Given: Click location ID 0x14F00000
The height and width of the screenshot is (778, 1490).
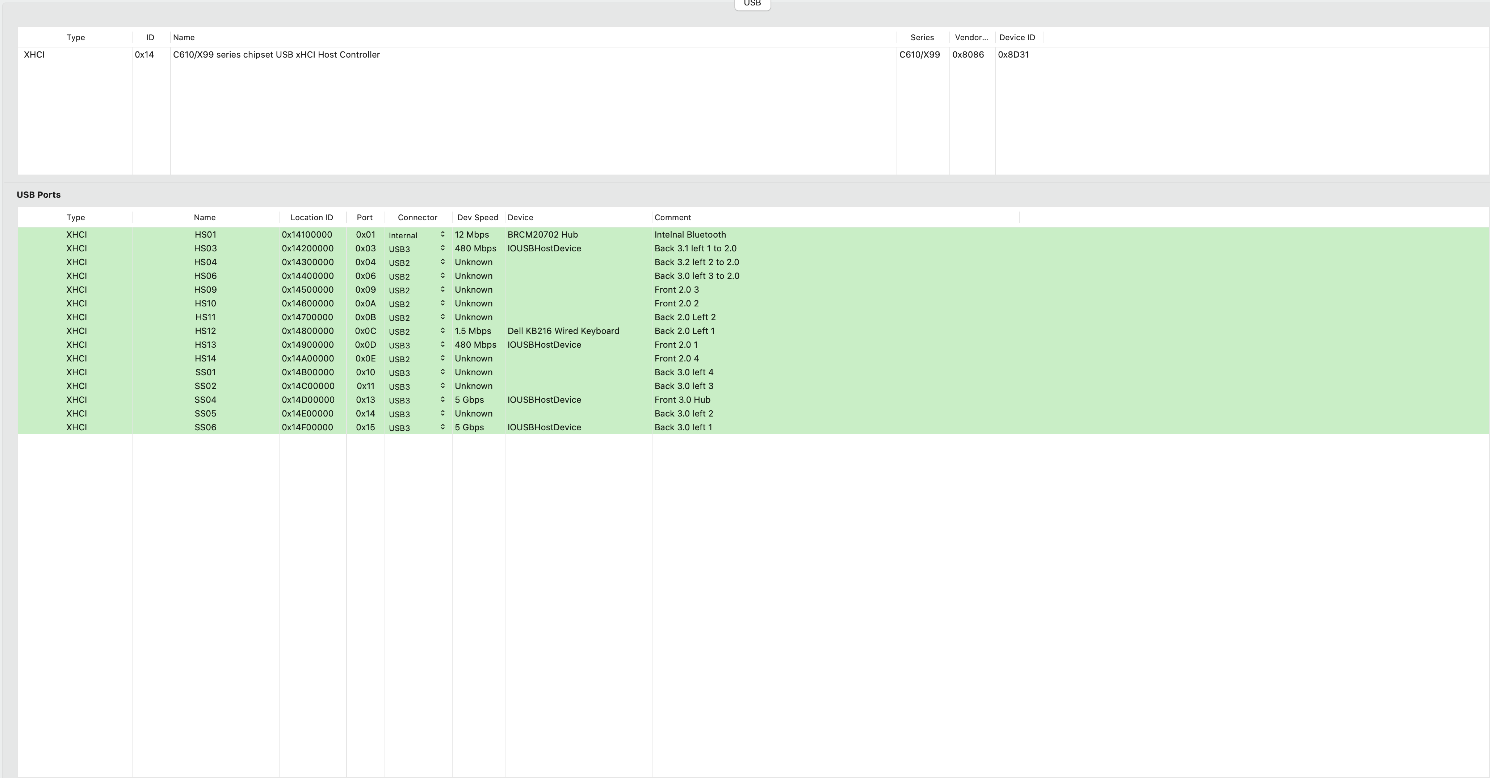Looking at the screenshot, I should [x=308, y=427].
